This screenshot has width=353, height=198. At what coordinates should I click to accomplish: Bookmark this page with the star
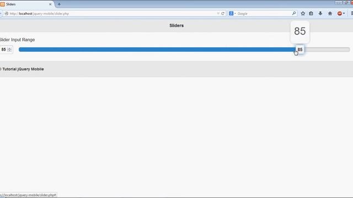(303, 13)
